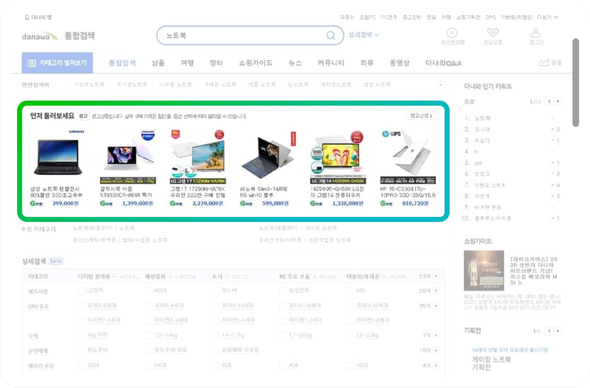The height and width of the screenshot is (388, 590).
Task: Expand 상세검색 dropdown beside the search box
Action: point(363,35)
